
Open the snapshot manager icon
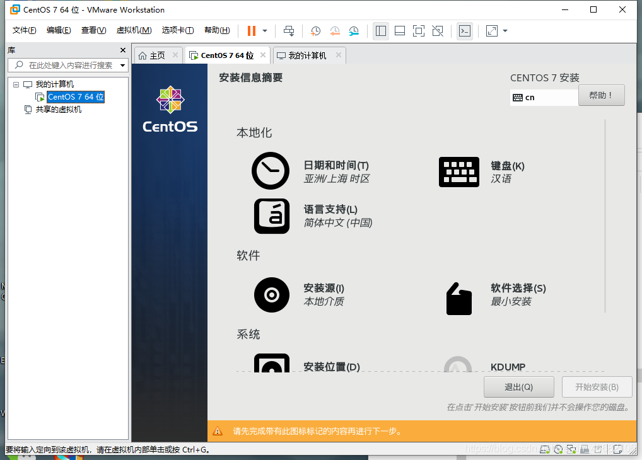tap(354, 31)
